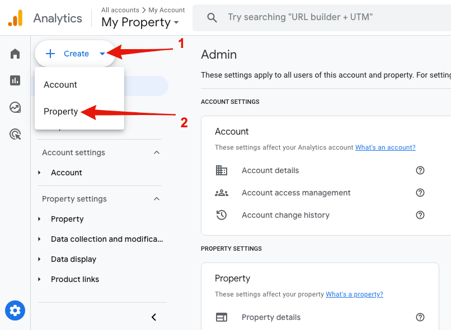Image resolution: width=451 pixels, height=330 pixels.
Task: Collapse the admin side navigation arrow
Action: [154, 317]
